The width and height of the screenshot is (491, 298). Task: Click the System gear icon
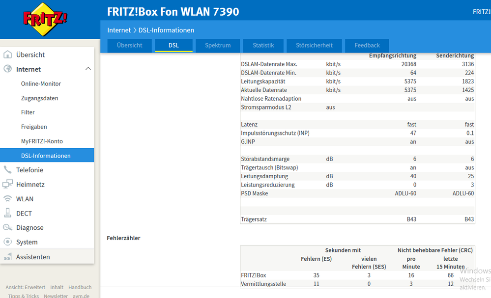click(x=7, y=242)
